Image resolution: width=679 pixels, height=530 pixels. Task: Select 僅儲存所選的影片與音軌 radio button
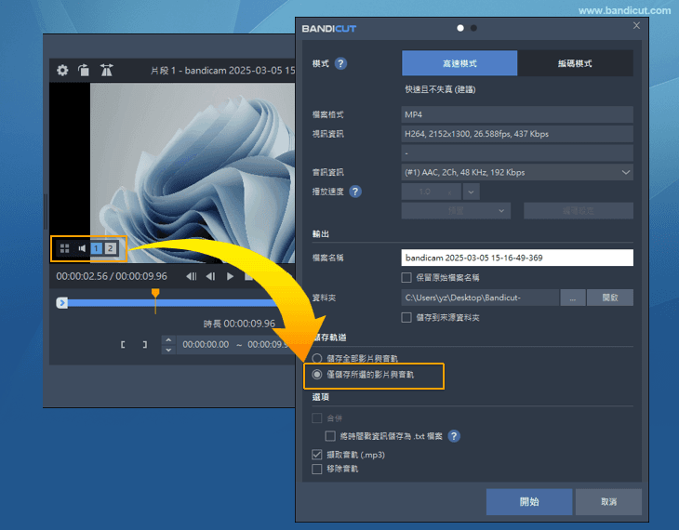(x=317, y=374)
